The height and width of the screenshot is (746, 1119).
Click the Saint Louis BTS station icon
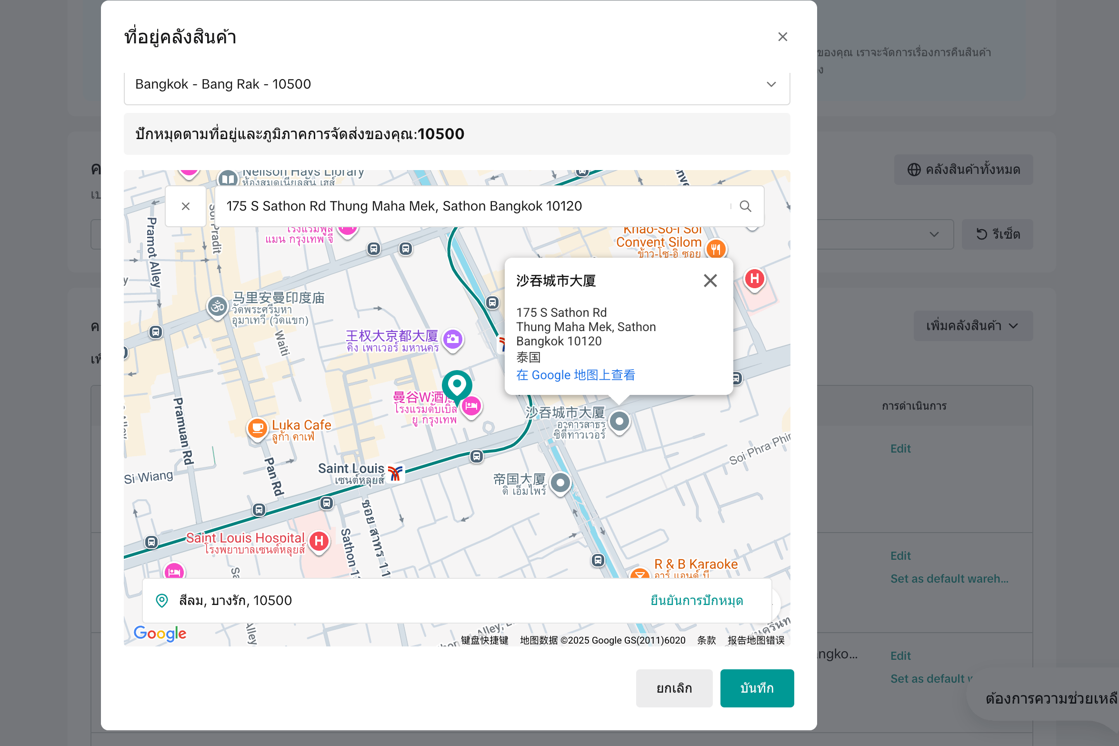pos(395,473)
